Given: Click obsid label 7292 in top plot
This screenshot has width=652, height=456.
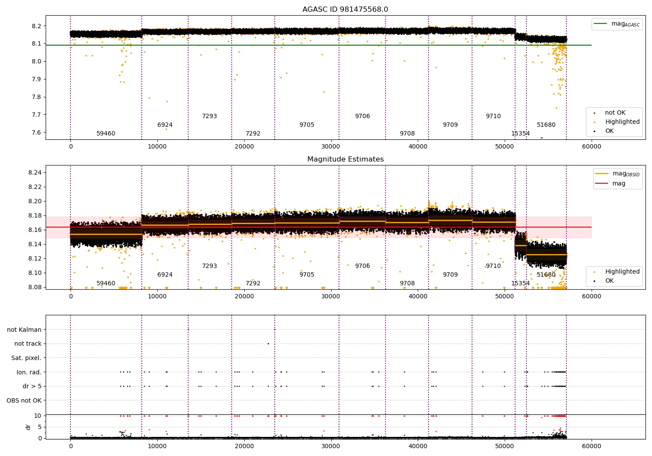Looking at the screenshot, I should pos(253,134).
